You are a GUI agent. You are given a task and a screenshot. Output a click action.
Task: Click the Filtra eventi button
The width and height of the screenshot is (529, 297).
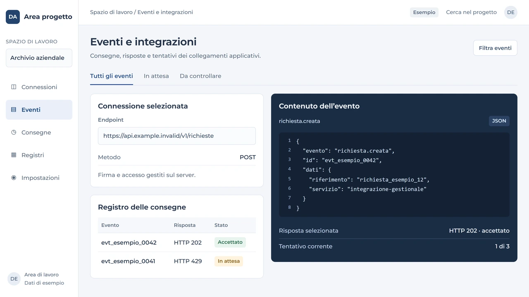pos(495,48)
